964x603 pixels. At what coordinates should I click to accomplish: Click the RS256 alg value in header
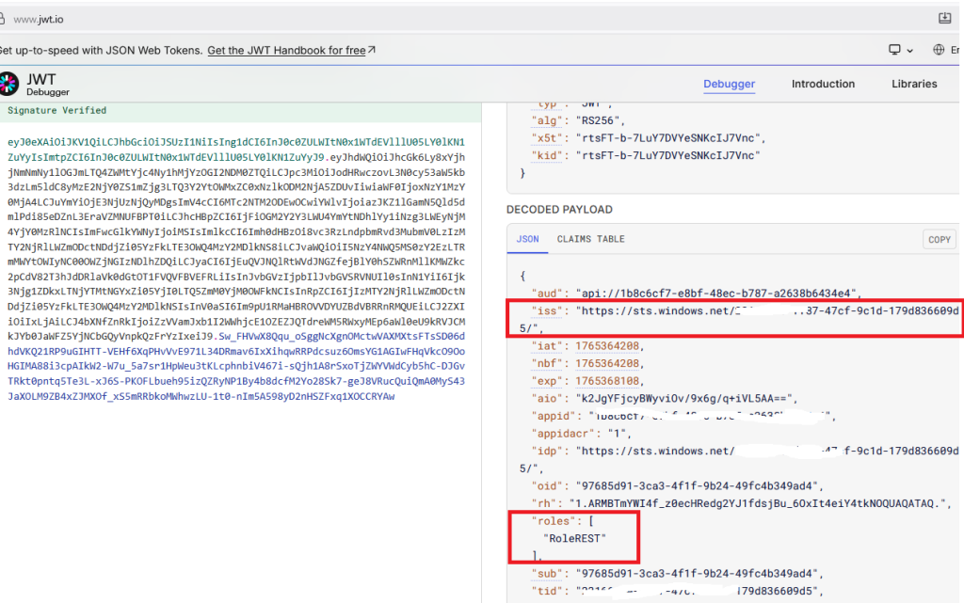(597, 120)
